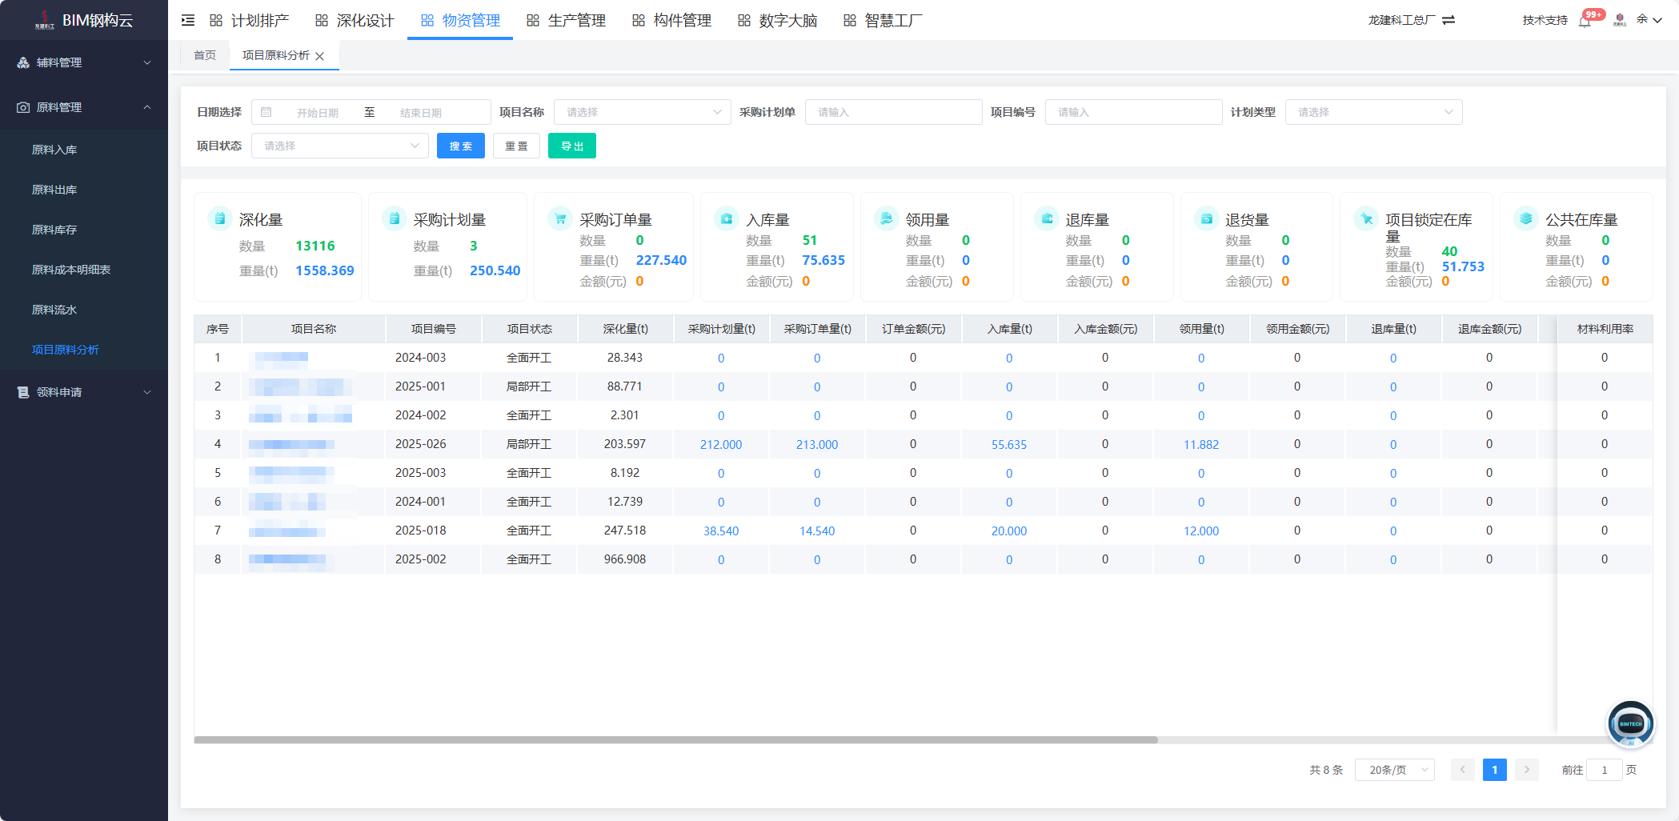
Task: Open 原料出库 in the sidebar
Action: click(x=54, y=190)
